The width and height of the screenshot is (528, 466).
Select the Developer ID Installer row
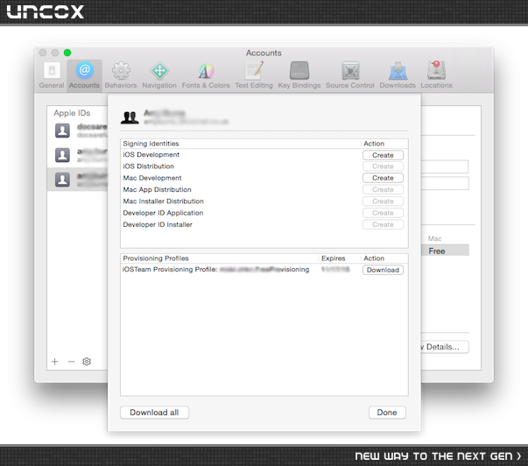(x=264, y=224)
